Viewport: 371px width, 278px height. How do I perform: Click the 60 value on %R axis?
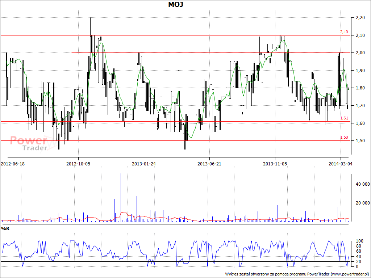(358, 251)
